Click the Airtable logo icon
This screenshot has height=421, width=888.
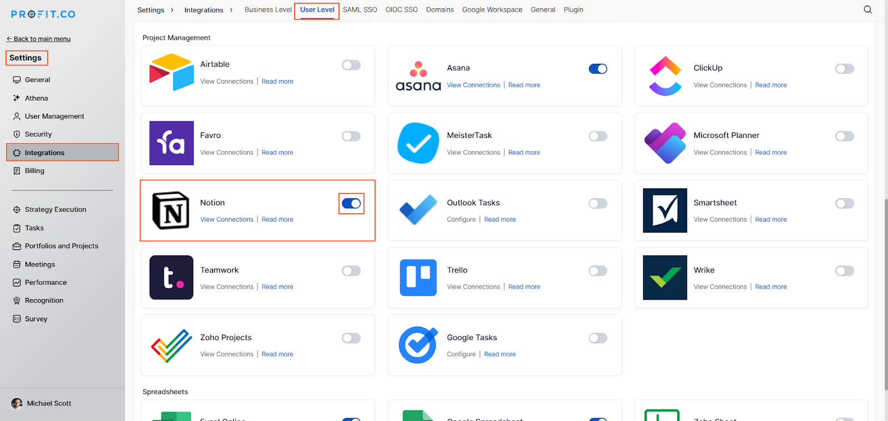(171, 73)
